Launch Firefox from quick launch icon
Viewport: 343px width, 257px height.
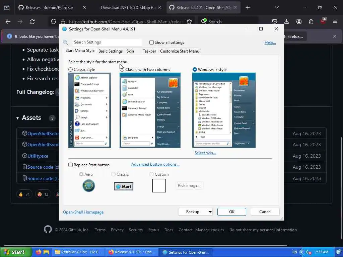point(38,252)
